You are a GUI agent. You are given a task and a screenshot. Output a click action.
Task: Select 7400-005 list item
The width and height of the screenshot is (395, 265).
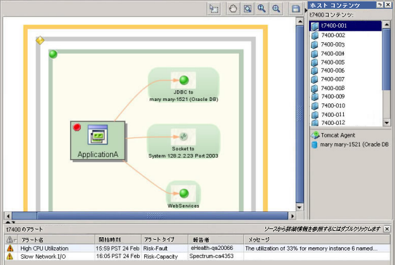tap(345, 62)
